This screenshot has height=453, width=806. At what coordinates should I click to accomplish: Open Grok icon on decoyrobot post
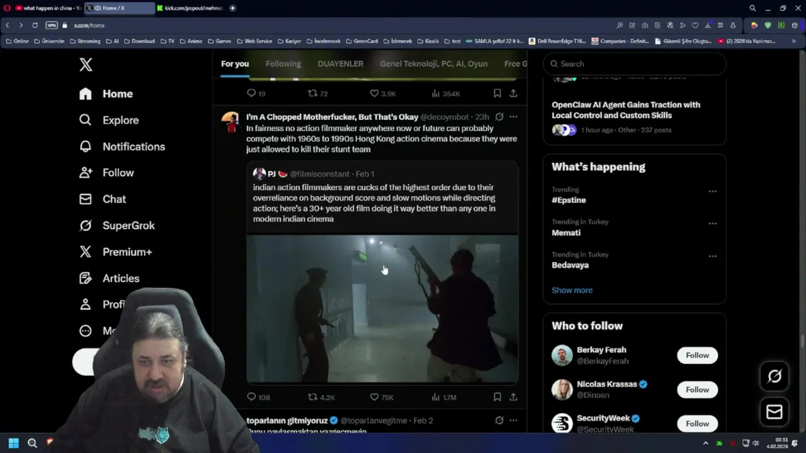pyautogui.click(x=499, y=117)
